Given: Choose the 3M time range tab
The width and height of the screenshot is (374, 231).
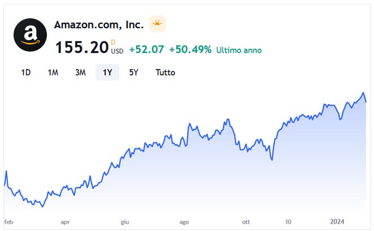Looking at the screenshot, I should 80,72.
